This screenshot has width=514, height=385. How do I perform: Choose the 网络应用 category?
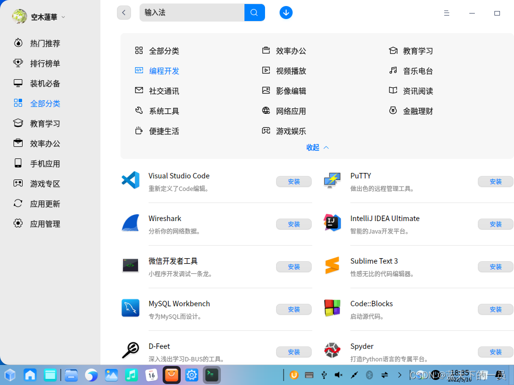[x=284, y=111]
